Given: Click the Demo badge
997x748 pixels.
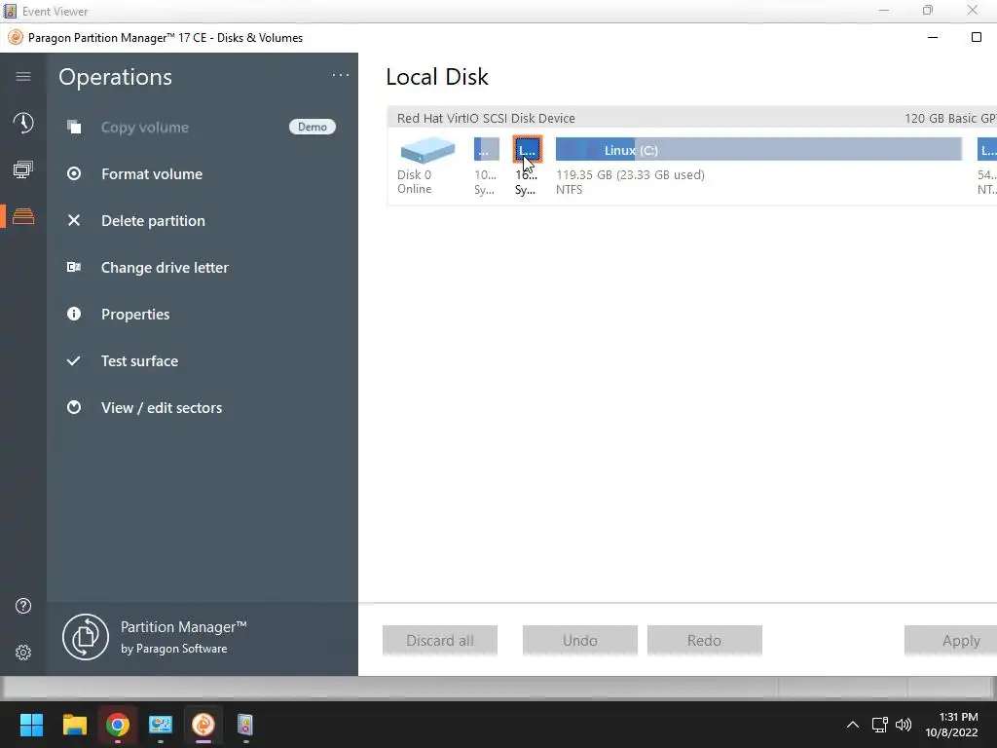Looking at the screenshot, I should point(313,127).
